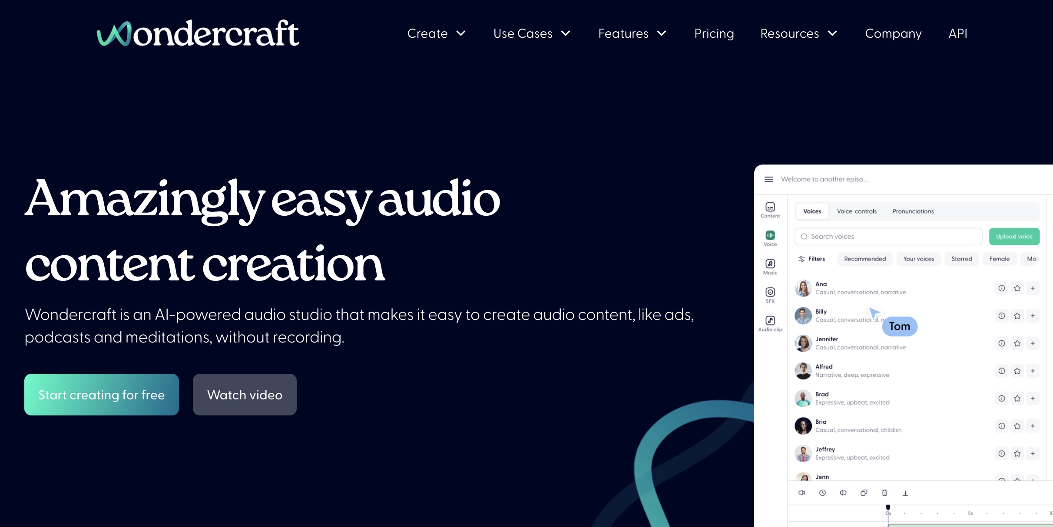Expand the Use Cases dropdown
This screenshot has height=527, width=1053.
531,33
